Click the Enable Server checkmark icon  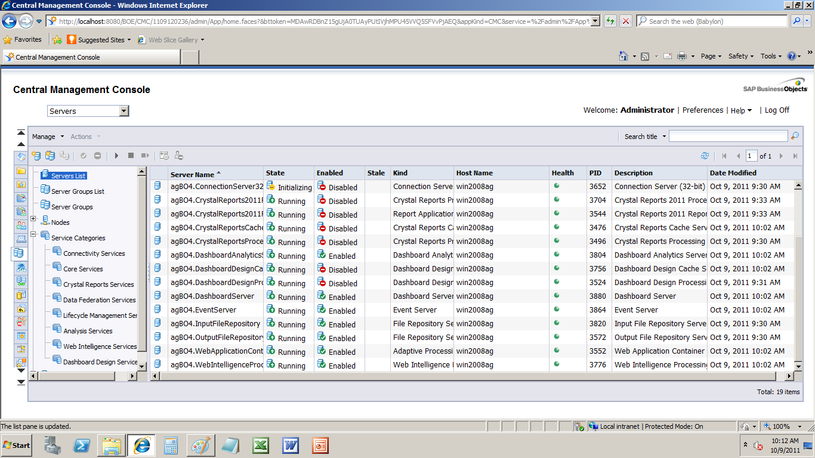(x=84, y=156)
